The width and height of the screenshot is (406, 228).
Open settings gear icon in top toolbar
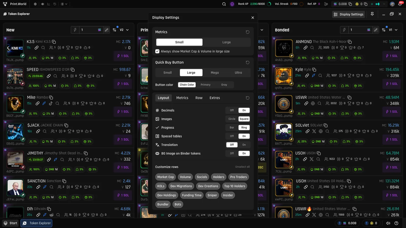coord(35,4)
